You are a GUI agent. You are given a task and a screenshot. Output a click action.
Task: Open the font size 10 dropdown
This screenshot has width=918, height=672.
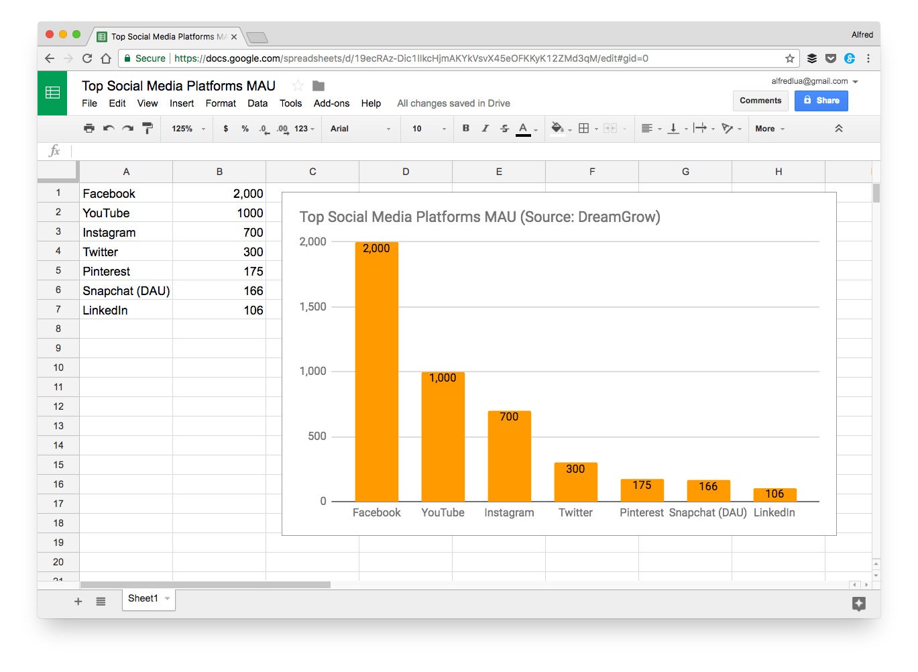coord(428,129)
